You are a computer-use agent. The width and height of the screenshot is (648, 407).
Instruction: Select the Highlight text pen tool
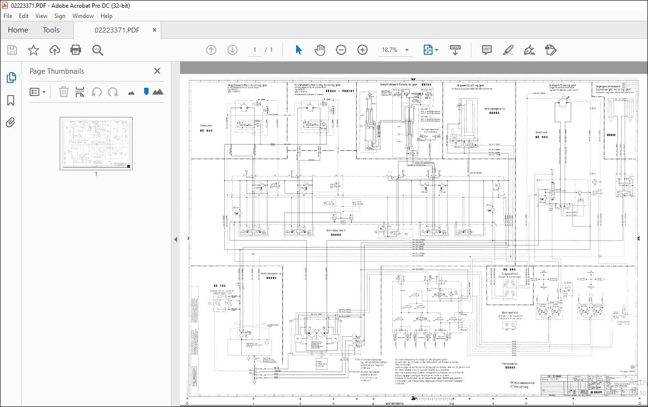tap(508, 50)
